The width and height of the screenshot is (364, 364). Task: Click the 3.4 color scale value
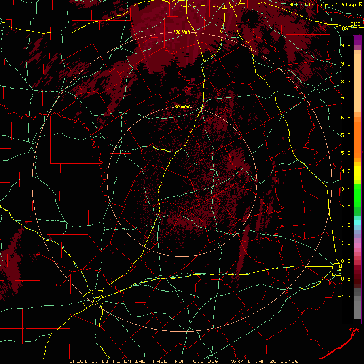point(346,189)
